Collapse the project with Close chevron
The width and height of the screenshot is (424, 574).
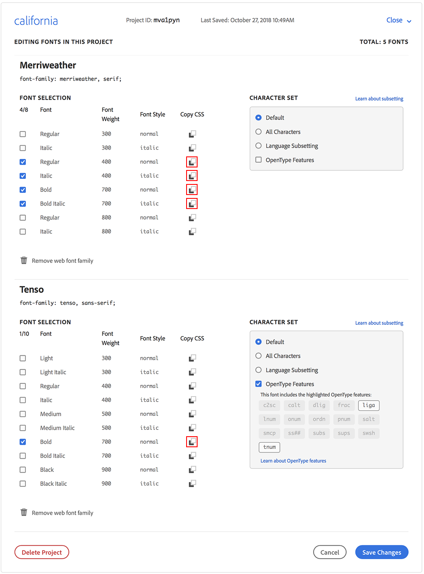coord(409,21)
